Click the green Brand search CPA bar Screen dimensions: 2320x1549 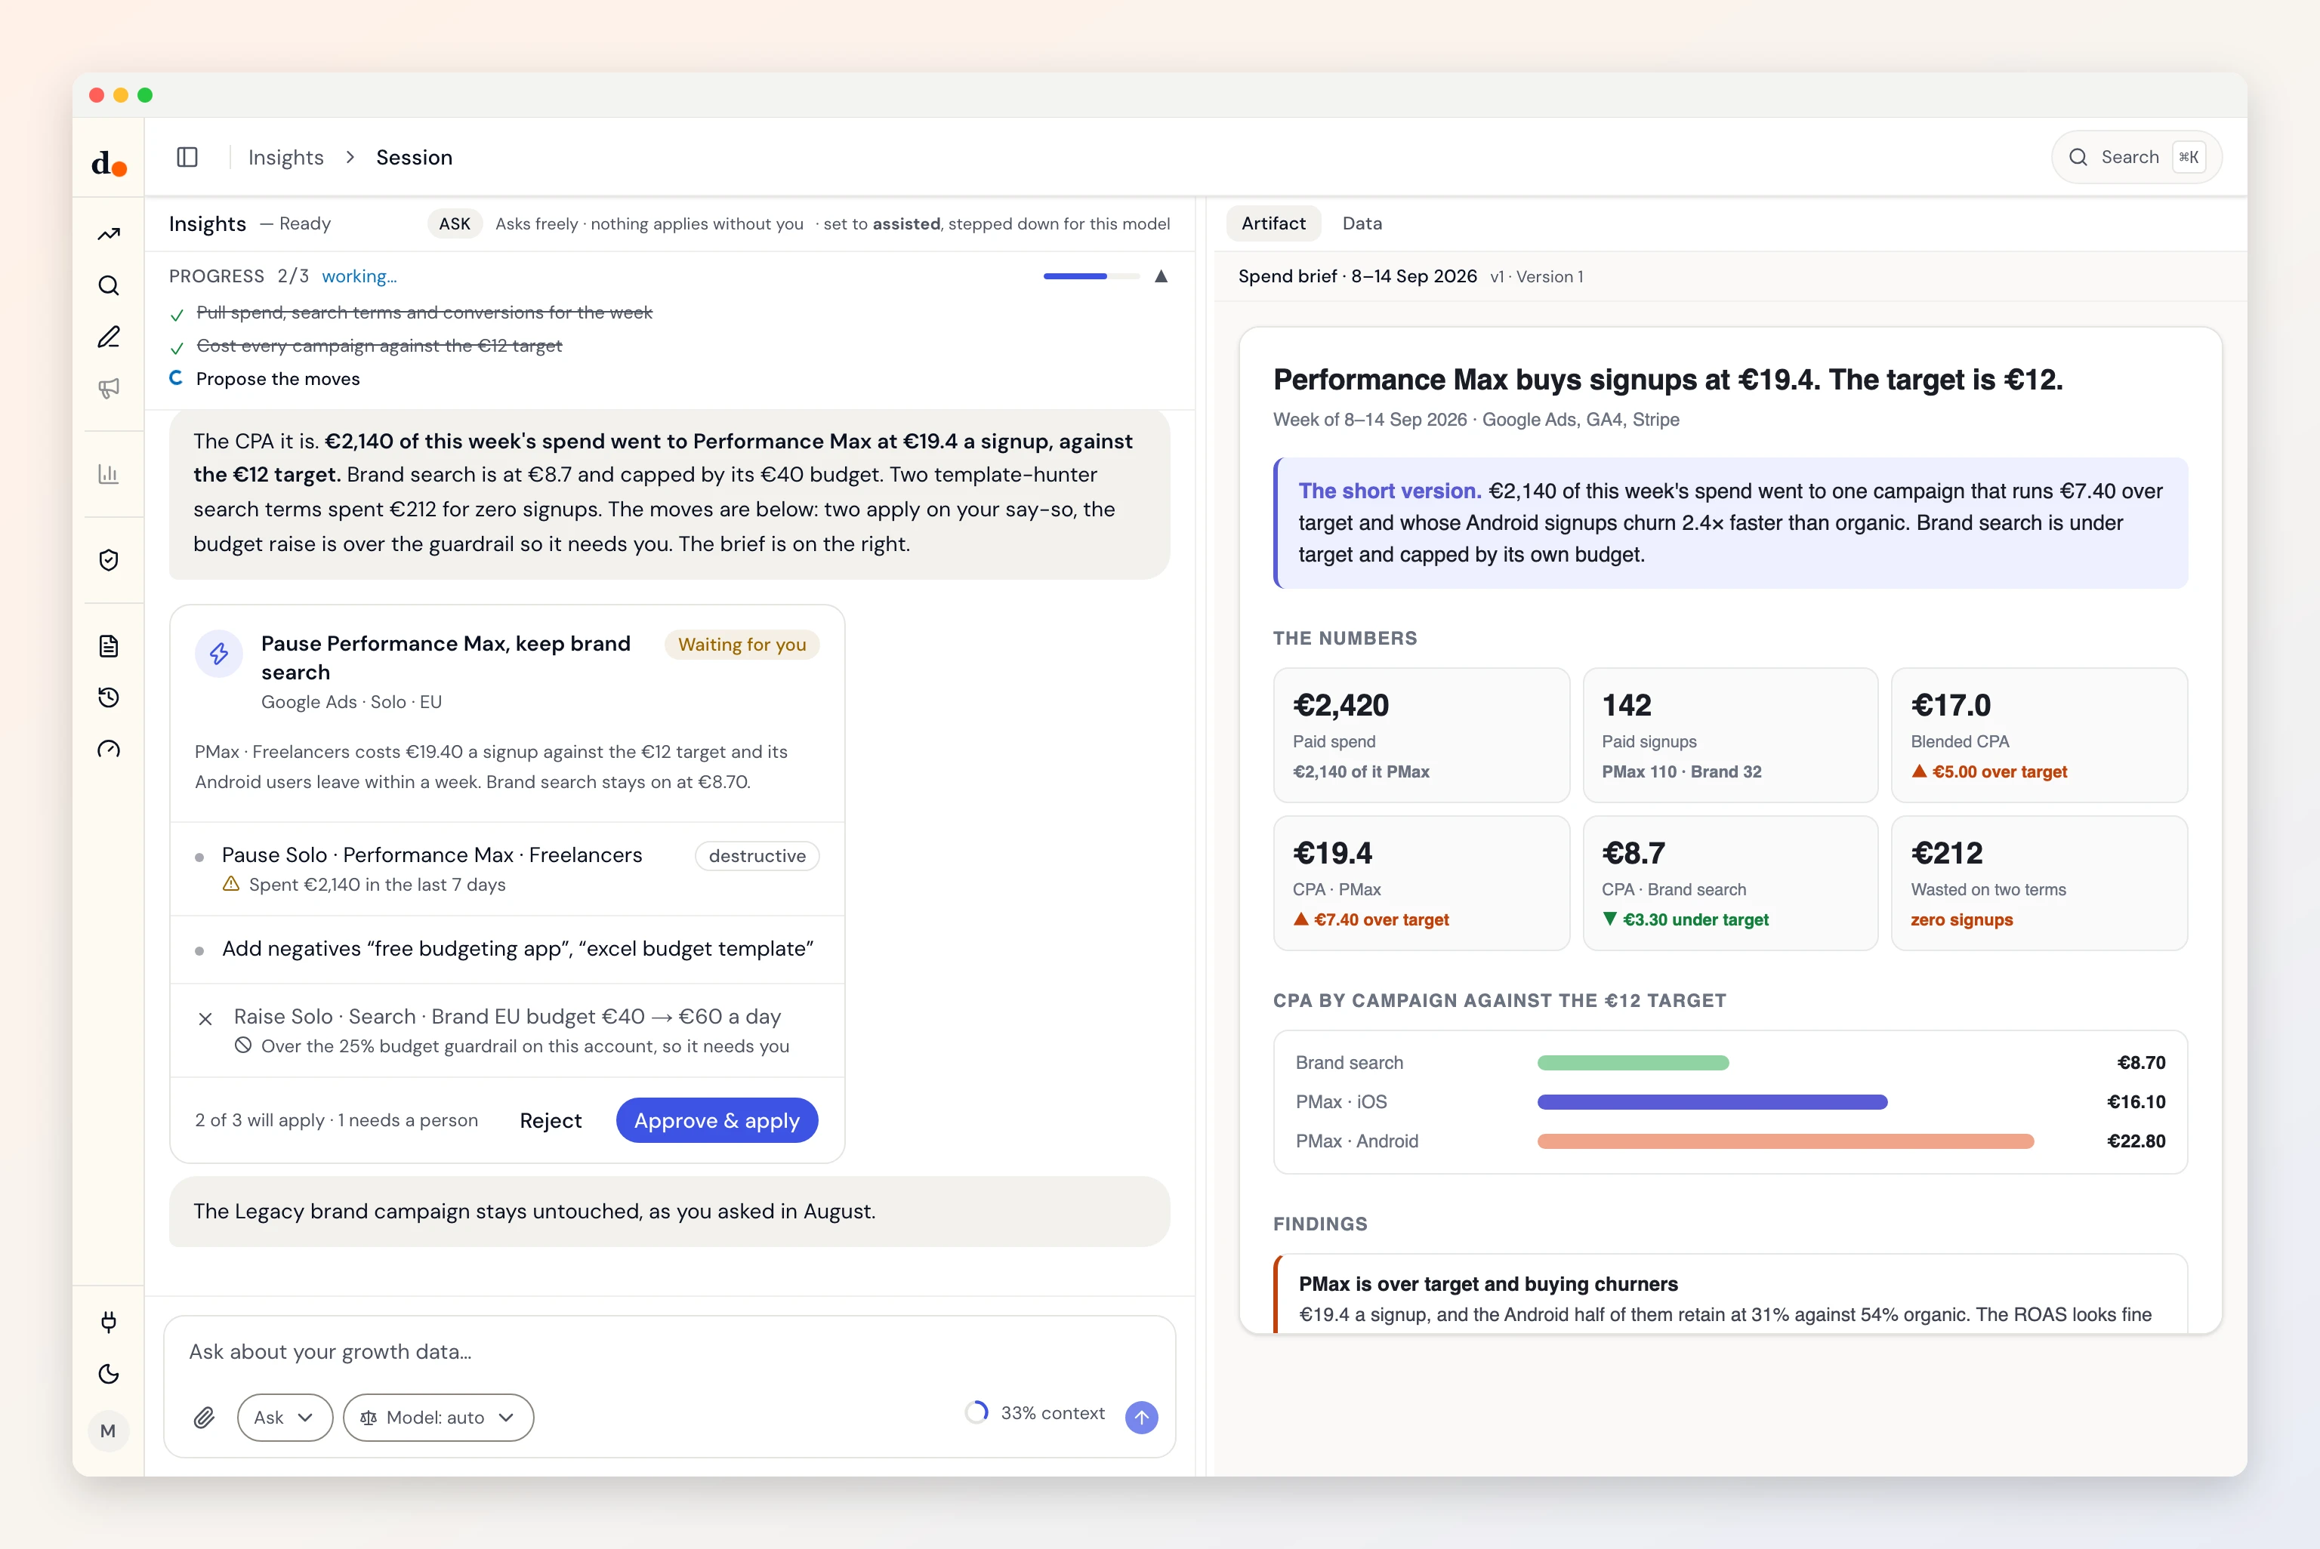pos(1634,1063)
